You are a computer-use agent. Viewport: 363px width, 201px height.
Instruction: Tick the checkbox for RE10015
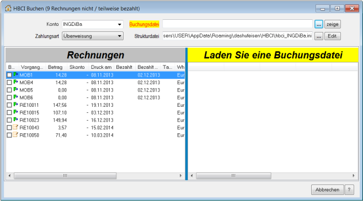pyautogui.click(x=9, y=112)
